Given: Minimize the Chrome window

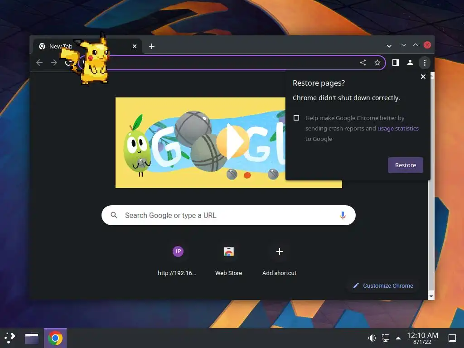Looking at the screenshot, I should pos(403,45).
